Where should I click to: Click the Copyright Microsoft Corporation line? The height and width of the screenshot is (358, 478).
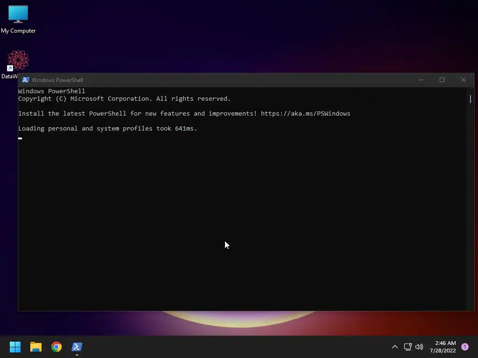tap(124, 99)
